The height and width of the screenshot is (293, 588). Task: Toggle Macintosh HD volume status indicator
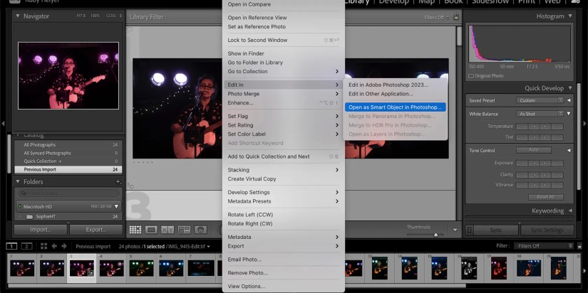19,206
